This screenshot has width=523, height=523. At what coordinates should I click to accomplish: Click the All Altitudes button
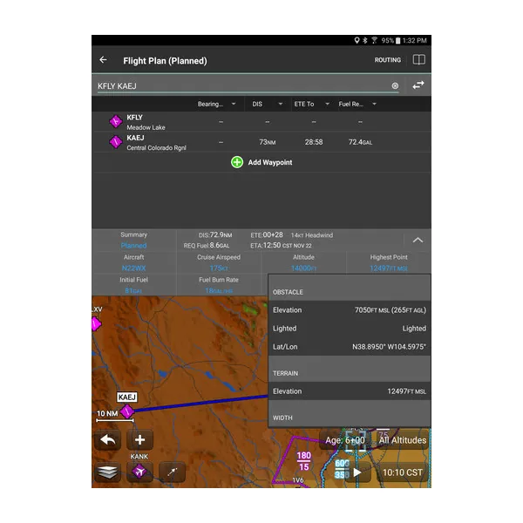[403, 440]
